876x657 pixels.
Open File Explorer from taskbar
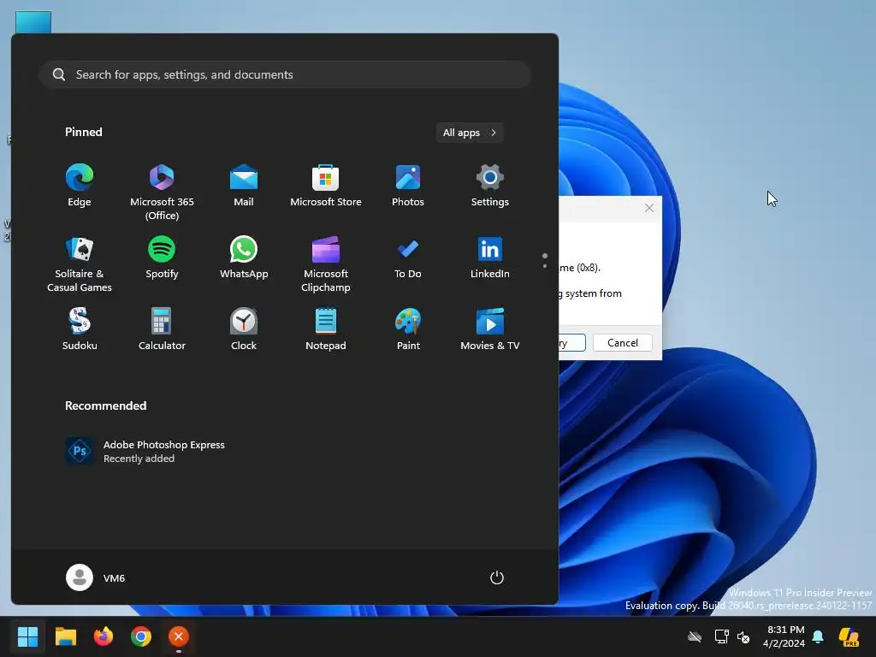pyautogui.click(x=65, y=636)
